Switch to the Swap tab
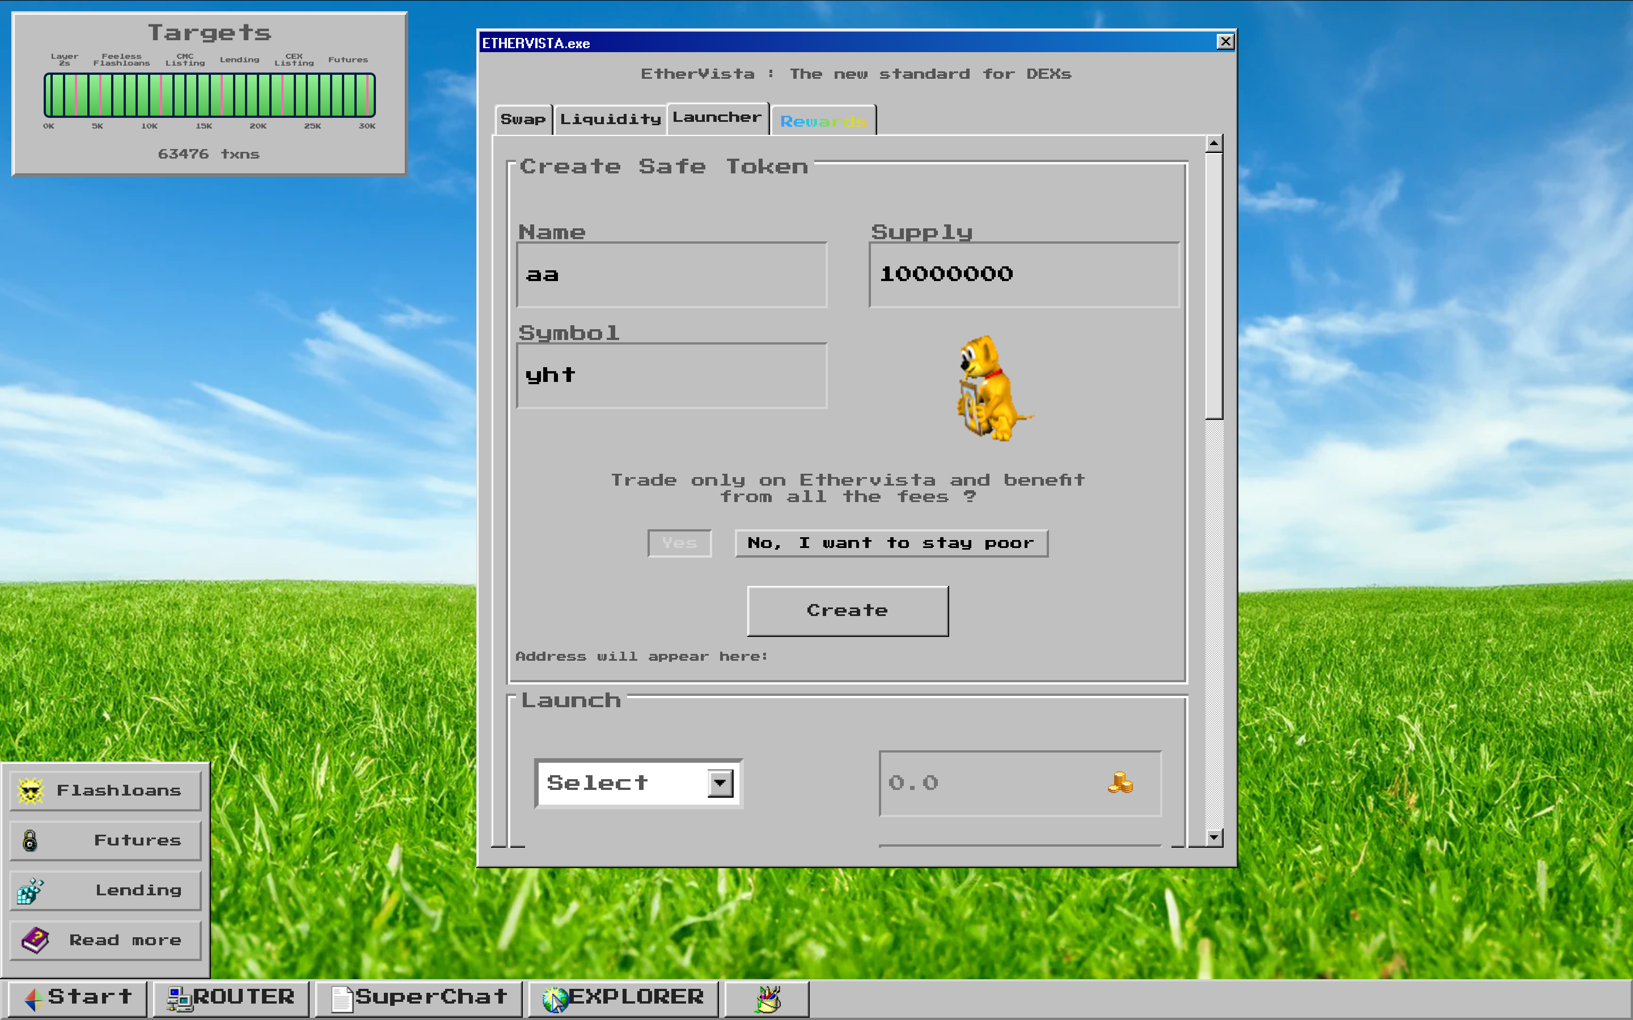The height and width of the screenshot is (1020, 1633). click(x=523, y=120)
